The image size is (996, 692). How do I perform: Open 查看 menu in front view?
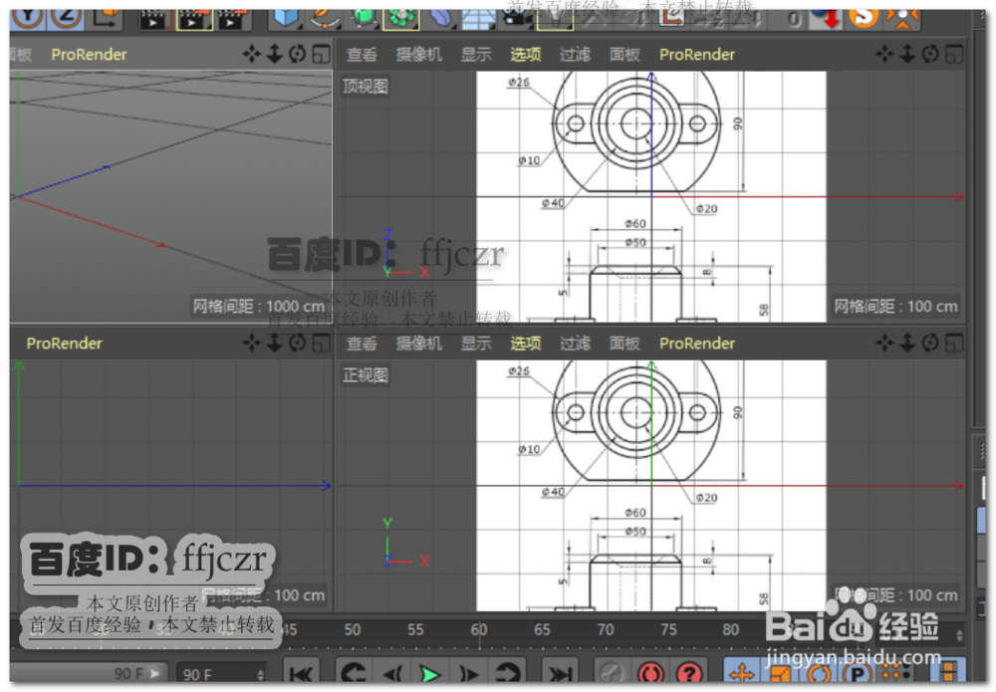click(362, 344)
